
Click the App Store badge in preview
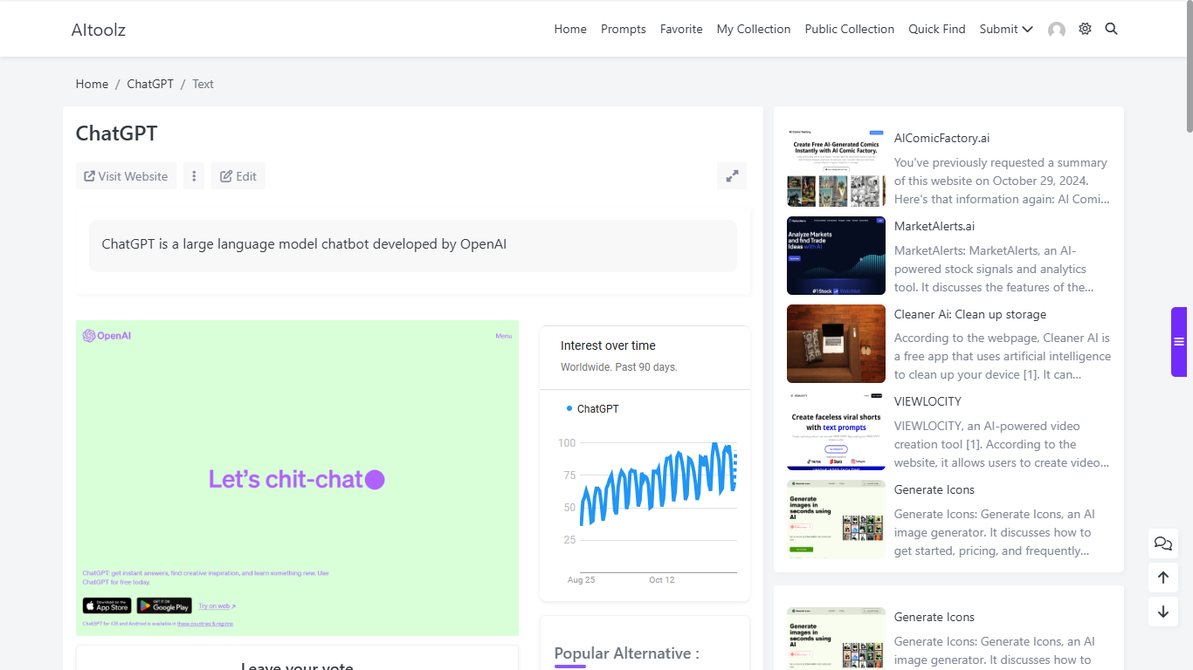pyautogui.click(x=107, y=605)
